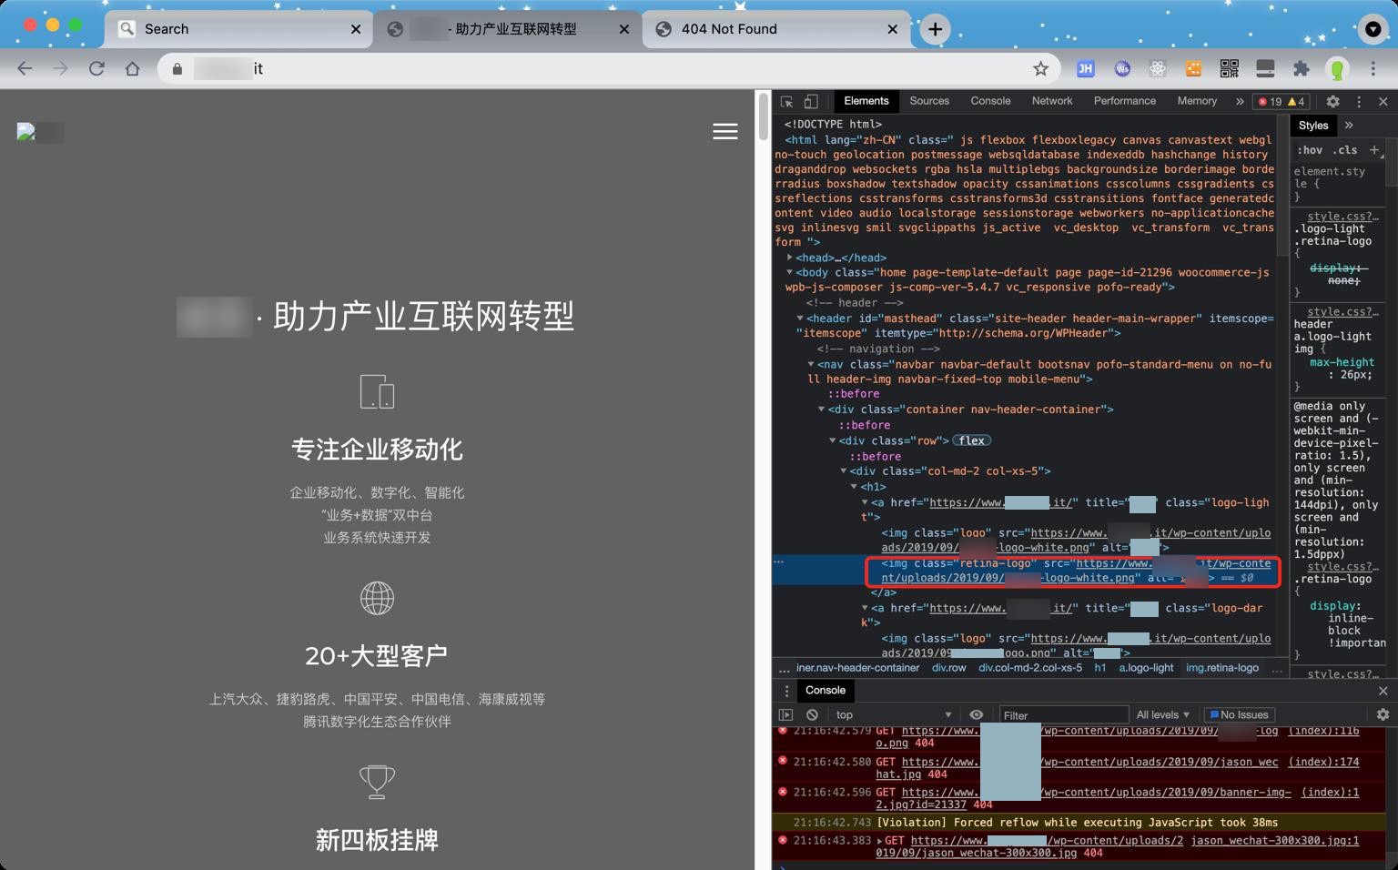
Task: Open the All levels log dropdown
Action: pyautogui.click(x=1163, y=715)
